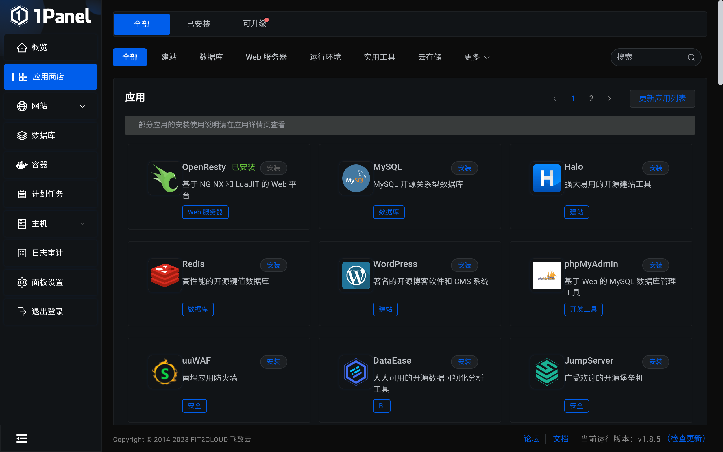
Task: Filter by Web 服务器 category tab
Action: 266,57
